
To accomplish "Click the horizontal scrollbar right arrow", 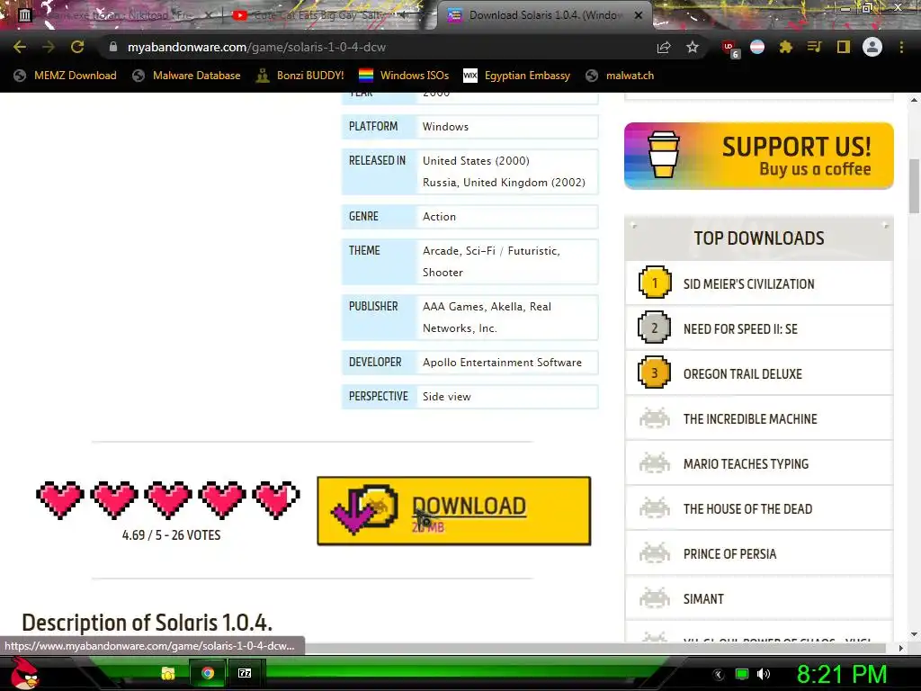I will tap(901, 648).
